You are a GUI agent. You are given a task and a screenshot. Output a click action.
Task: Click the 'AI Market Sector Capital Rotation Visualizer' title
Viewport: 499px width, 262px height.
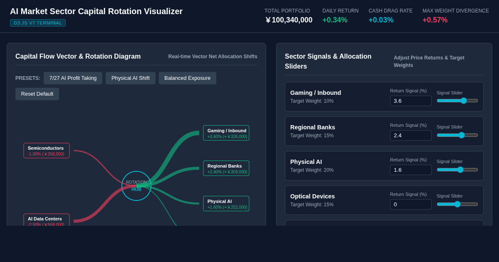pyautogui.click(x=96, y=11)
